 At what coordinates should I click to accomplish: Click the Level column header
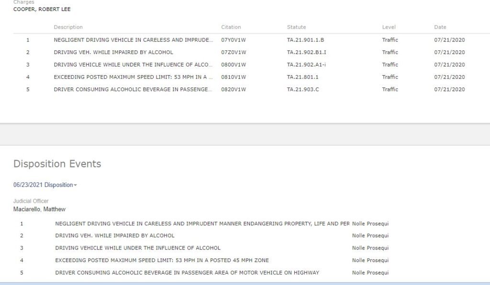tap(389, 27)
